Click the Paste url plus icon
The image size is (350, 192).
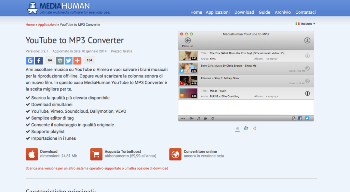click(188, 41)
